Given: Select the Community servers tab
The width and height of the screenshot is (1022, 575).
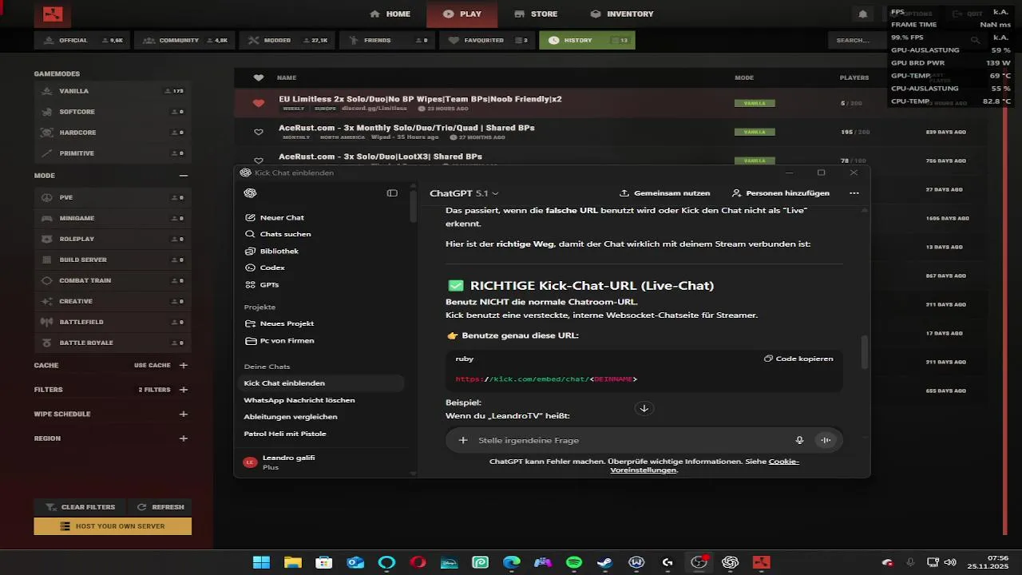Looking at the screenshot, I should point(185,40).
